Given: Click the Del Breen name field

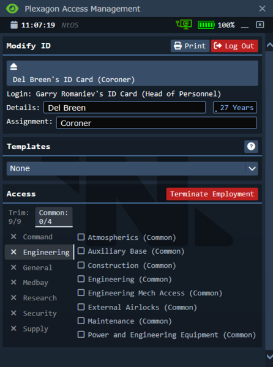Looking at the screenshot, I should point(124,108).
